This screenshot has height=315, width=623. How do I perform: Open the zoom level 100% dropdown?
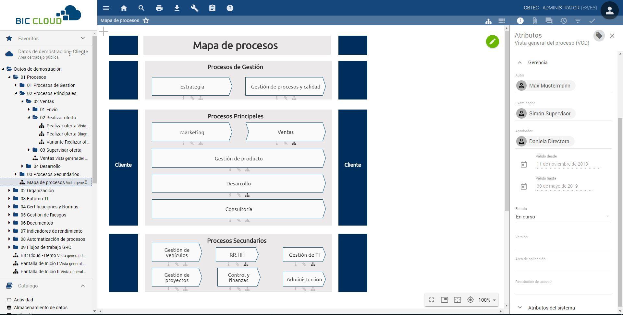coord(487,300)
